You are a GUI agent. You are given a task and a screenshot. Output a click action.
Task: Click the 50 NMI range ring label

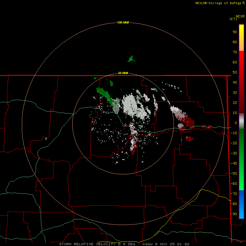(123, 73)
